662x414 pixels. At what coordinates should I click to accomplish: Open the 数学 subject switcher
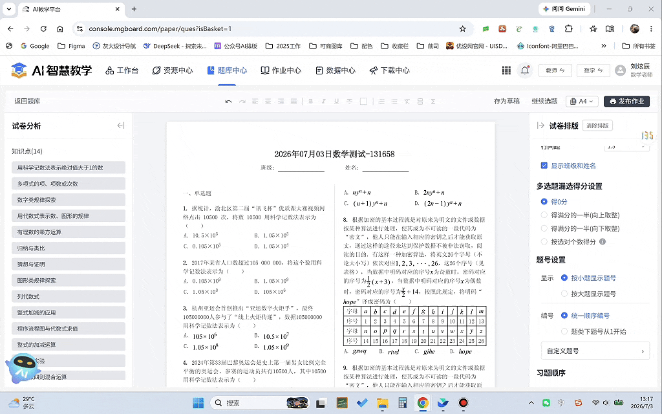[593, 71]
